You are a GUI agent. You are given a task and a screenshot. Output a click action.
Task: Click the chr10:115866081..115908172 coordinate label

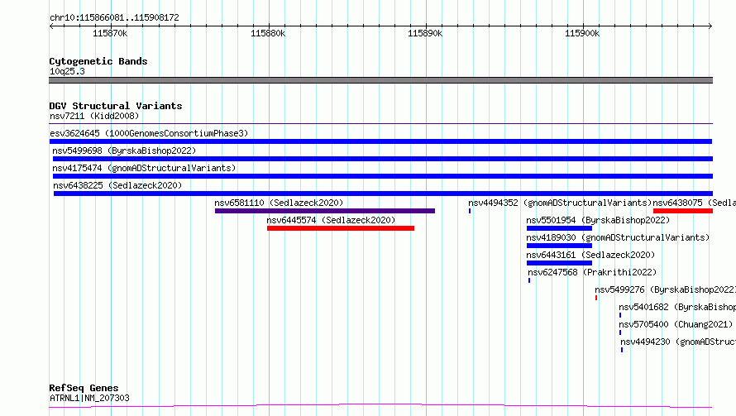[114, 17]
